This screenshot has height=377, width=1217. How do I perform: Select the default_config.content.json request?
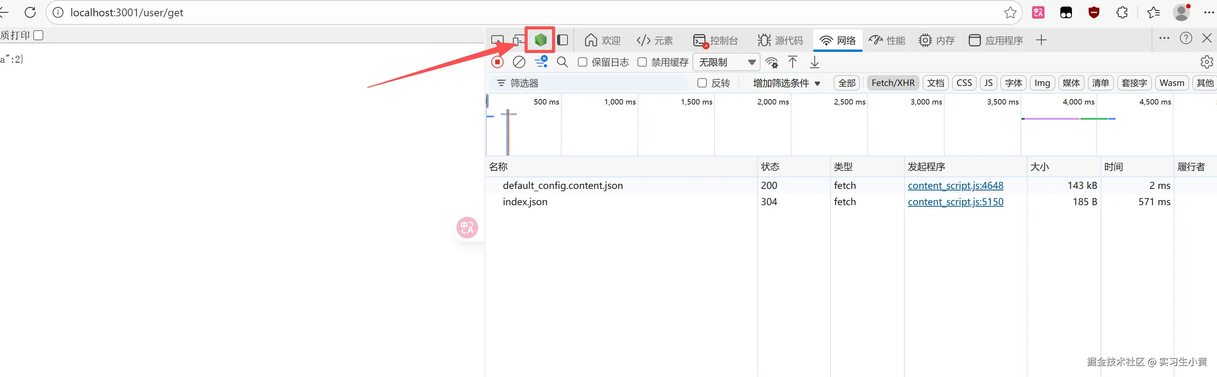click(x=563, y=186)
